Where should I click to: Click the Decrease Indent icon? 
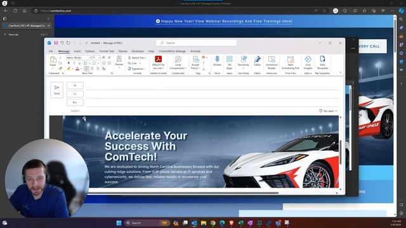tap(104, 63)
